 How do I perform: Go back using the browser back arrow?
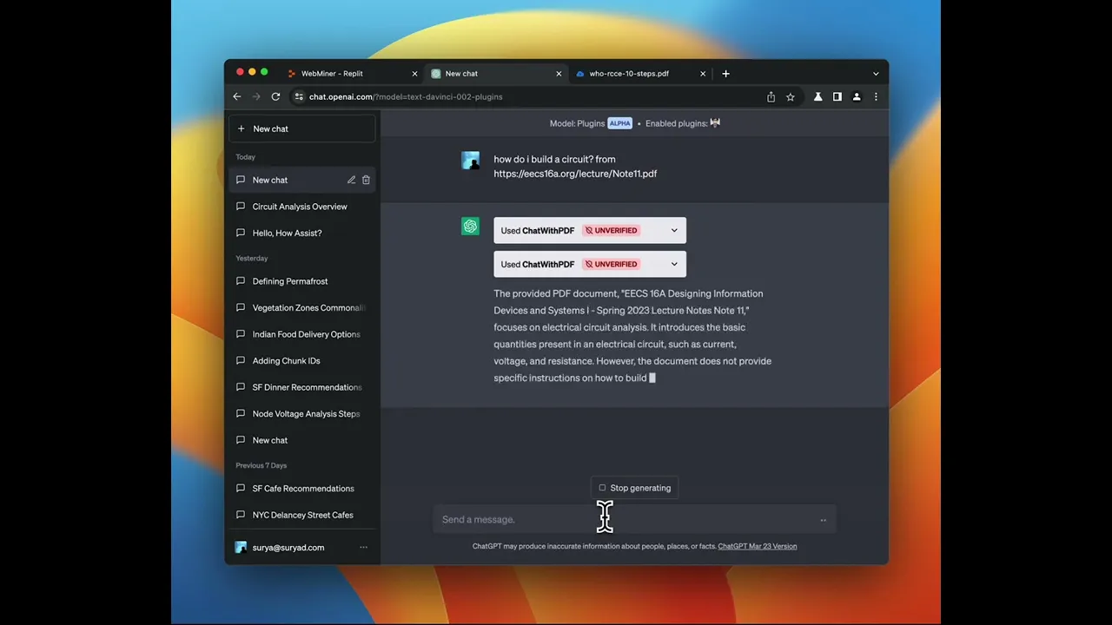(x=237, y=97)
